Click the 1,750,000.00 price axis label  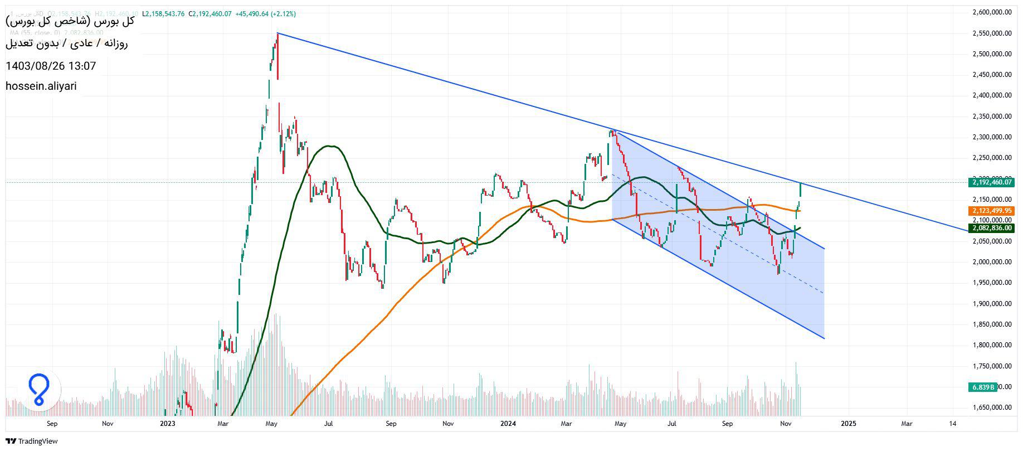992,366
